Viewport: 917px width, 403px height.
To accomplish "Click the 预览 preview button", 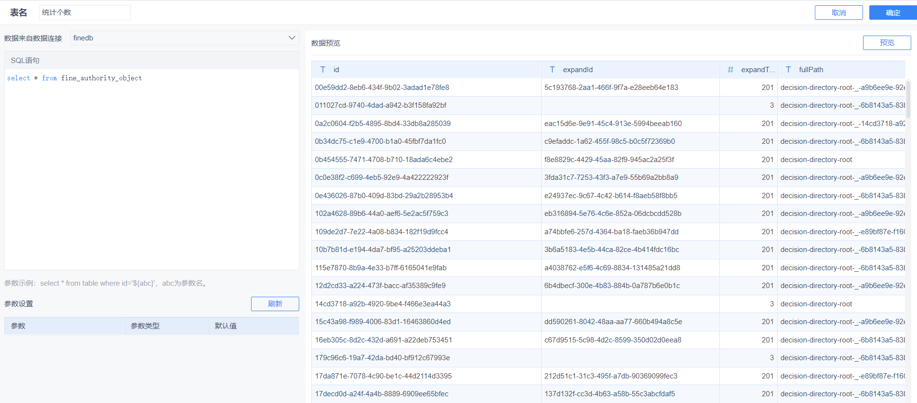I will (887, 43).
